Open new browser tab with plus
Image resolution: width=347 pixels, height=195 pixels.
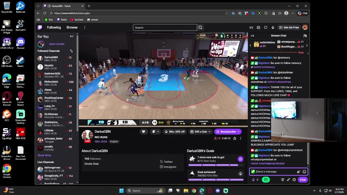click(89, 6)
